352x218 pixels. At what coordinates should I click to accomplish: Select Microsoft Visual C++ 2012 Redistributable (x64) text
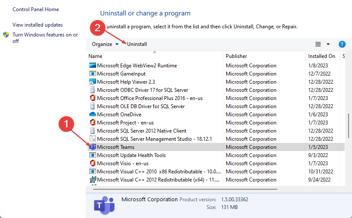[x=158, y=180]
